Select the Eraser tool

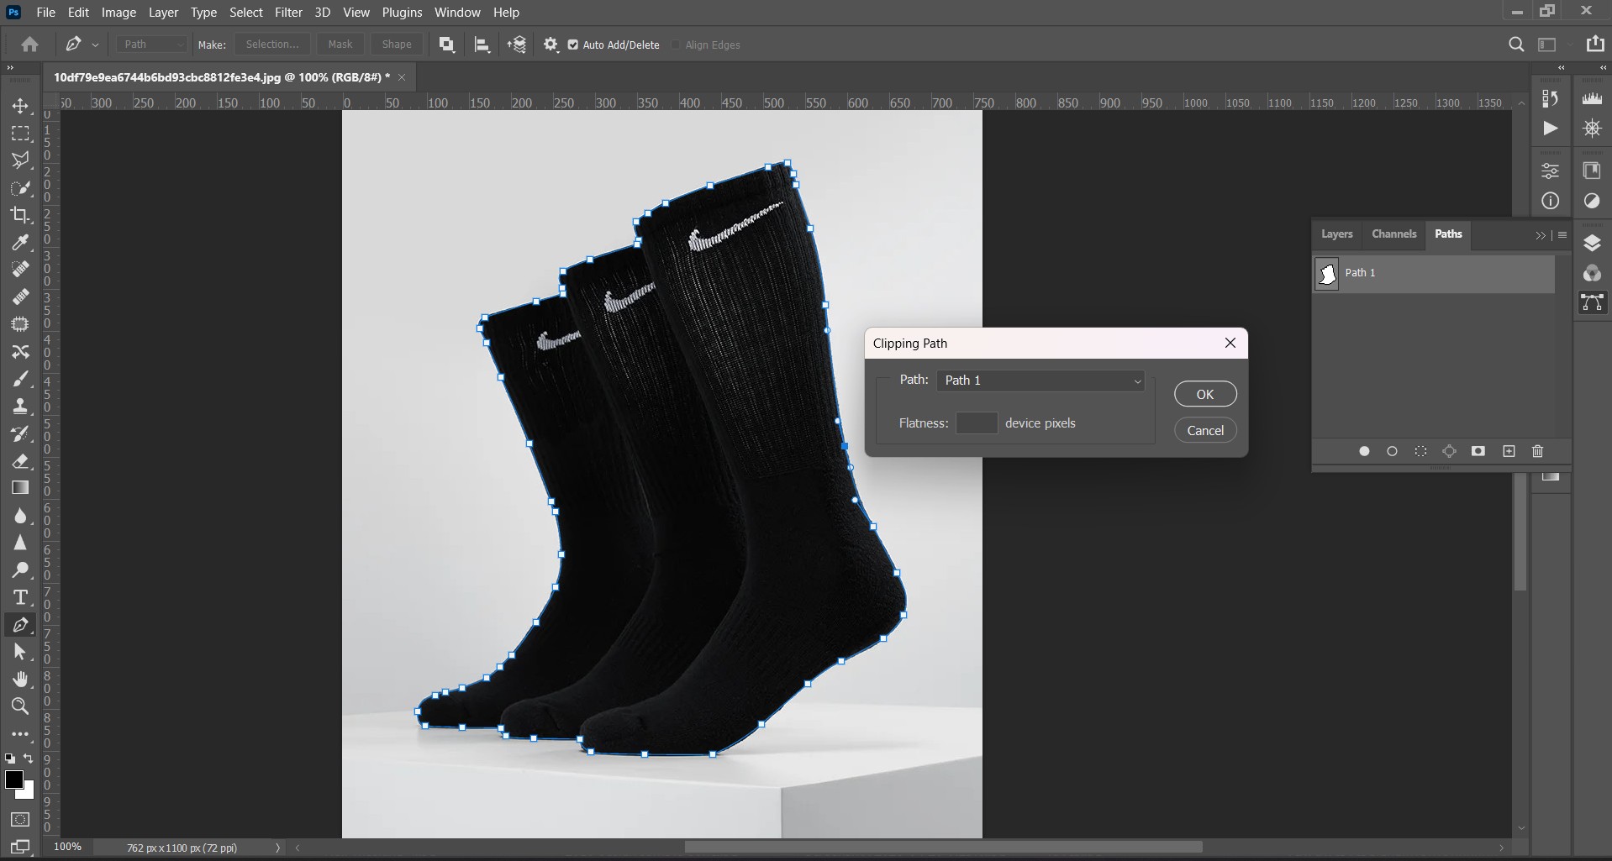[x=20, y=461]
